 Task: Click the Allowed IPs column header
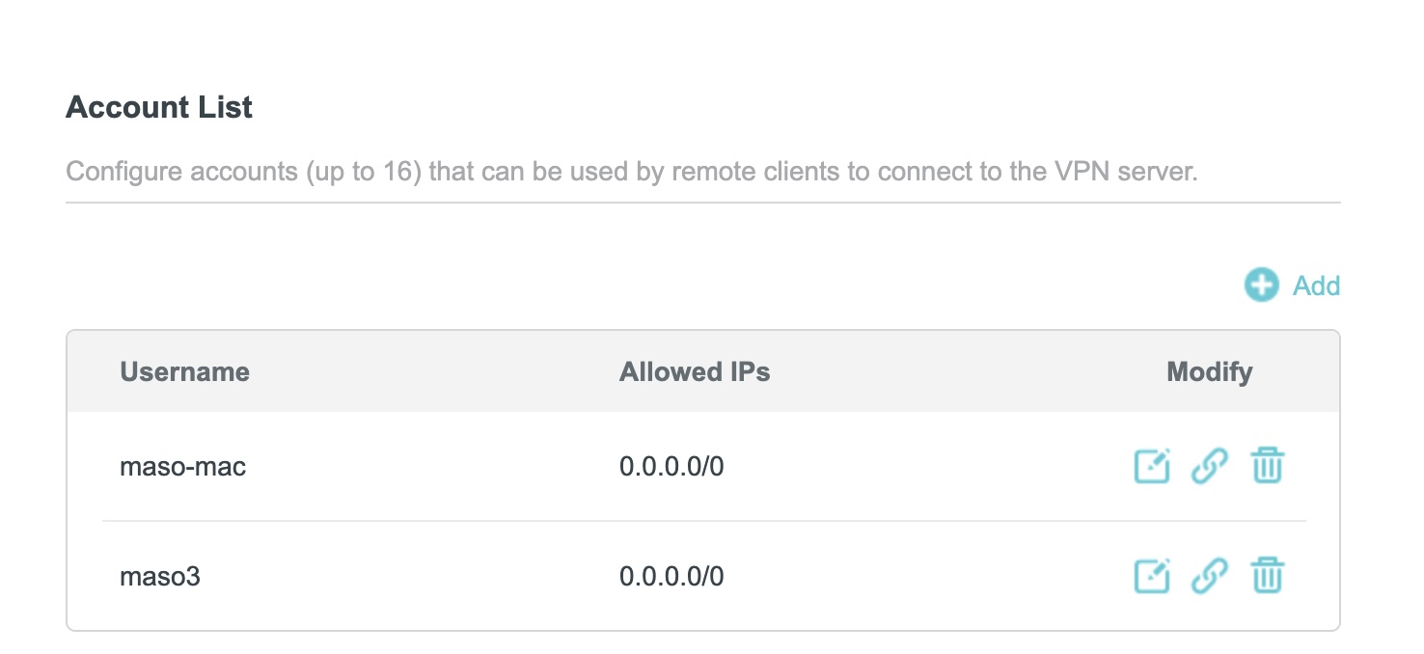[x=695, y=372]
